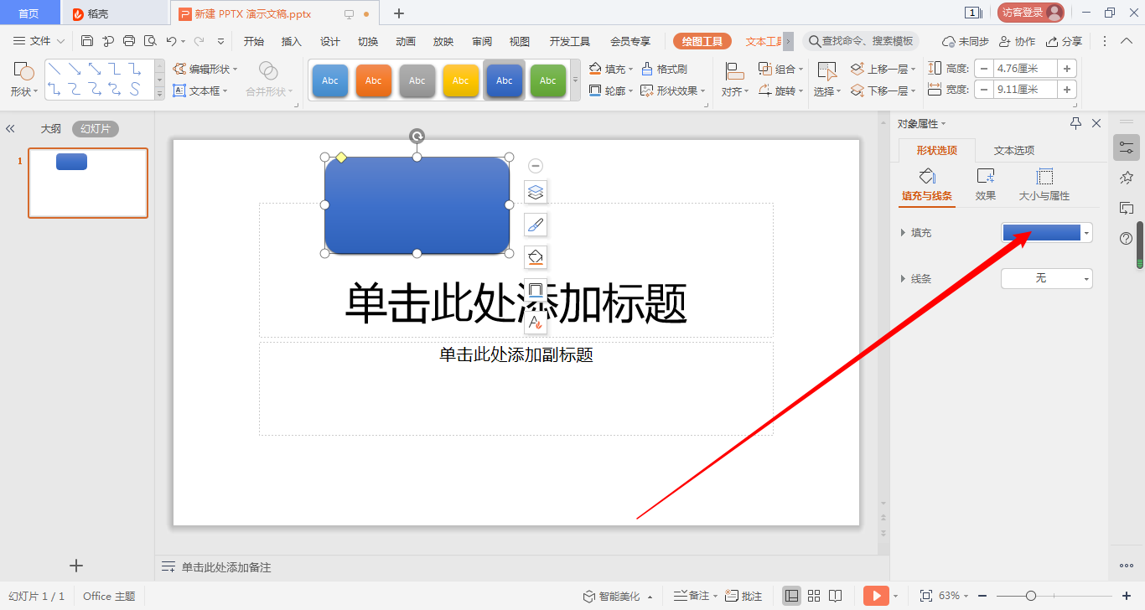This screenshot has height=610, width=1145.
Task: Apply the green Abc shape style swatch
Action: pos(548,80)
